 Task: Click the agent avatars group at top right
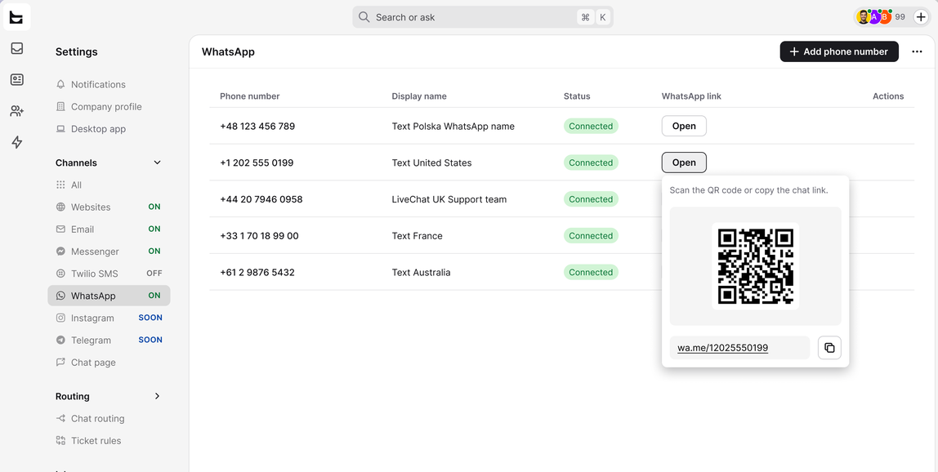coord(874,17)
